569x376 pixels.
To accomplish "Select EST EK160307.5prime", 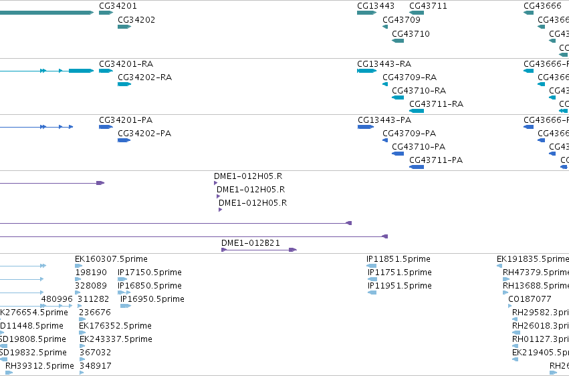I will click(x=112, y=259).
